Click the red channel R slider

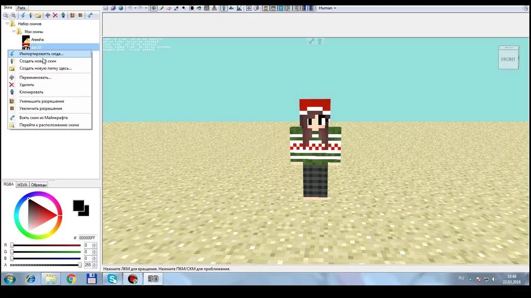point(46,245)
